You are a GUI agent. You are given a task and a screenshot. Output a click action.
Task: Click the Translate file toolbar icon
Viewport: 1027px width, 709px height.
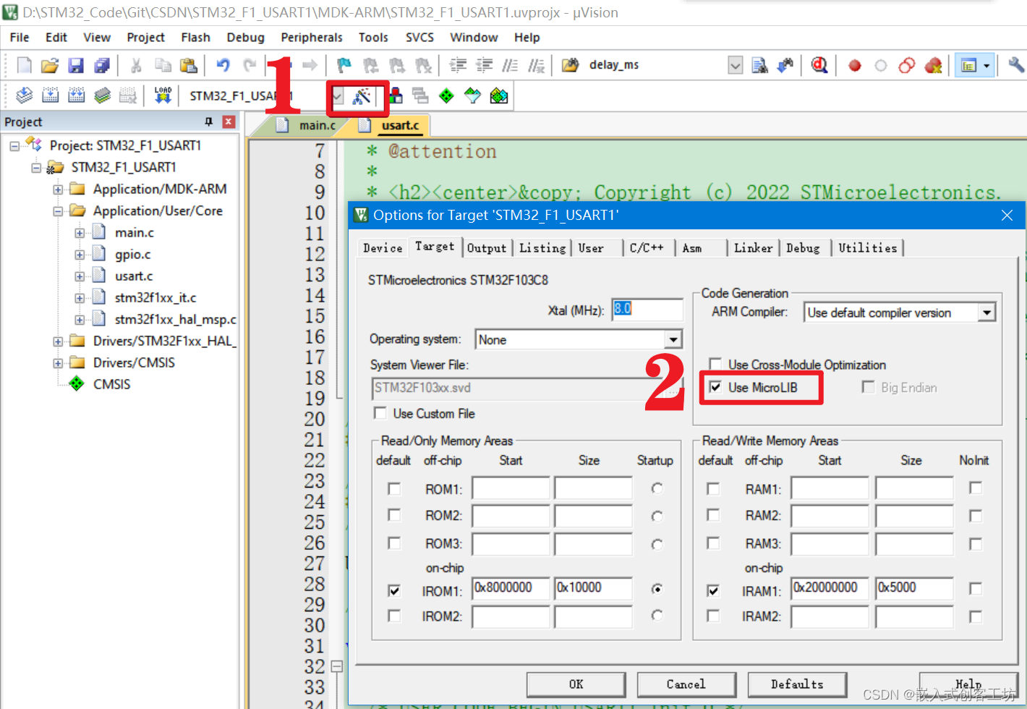pos(24,95)
